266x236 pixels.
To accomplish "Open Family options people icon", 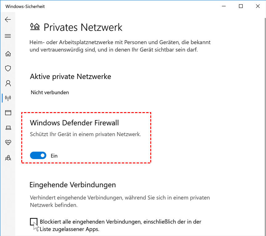I will pyautogui.click(x=8, y=158).
